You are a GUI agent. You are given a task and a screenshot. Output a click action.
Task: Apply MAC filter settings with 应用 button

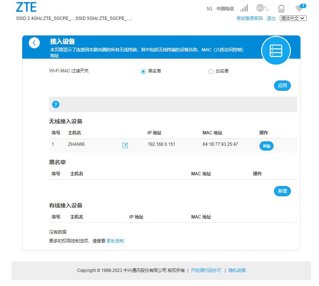(x=282, y=85)
